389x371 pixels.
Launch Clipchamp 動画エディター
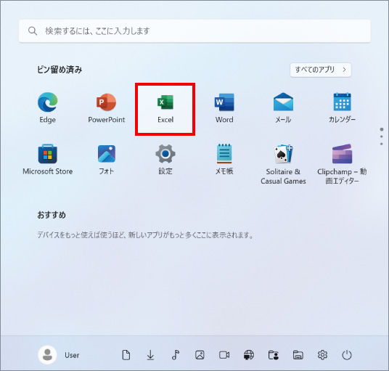click(342, 164)
